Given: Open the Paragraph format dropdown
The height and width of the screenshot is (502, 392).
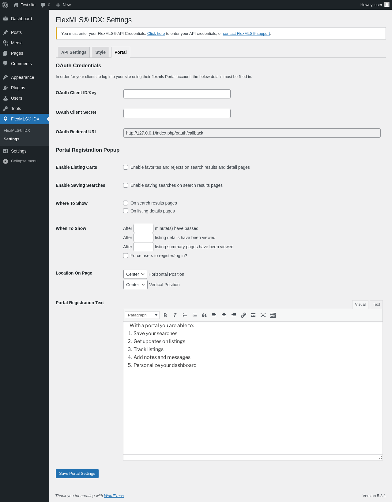Looking at the screenshot, I should tap(142, 315).
